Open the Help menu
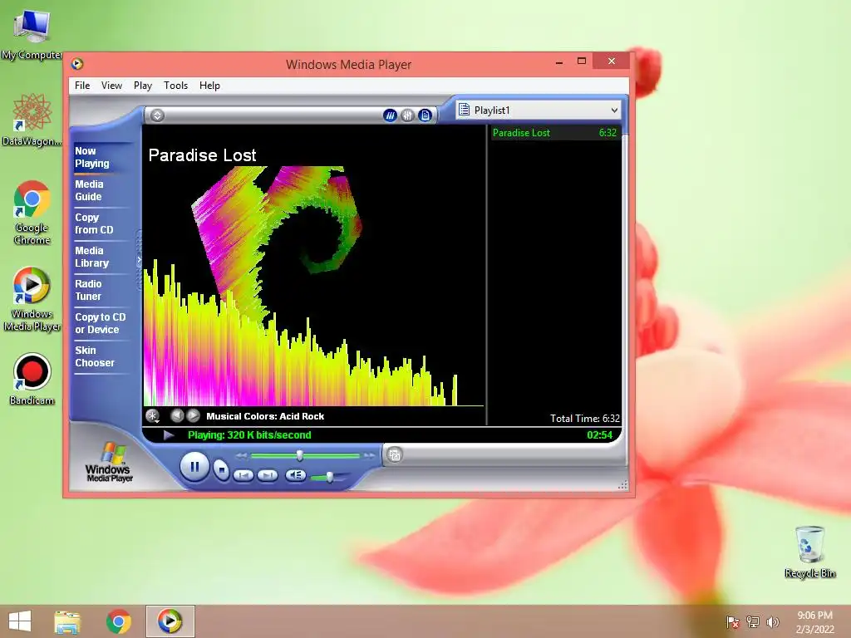 click(x=209, y=86)
